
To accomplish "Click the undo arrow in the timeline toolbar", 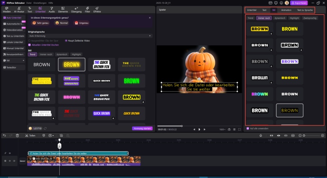I will 4,135.
